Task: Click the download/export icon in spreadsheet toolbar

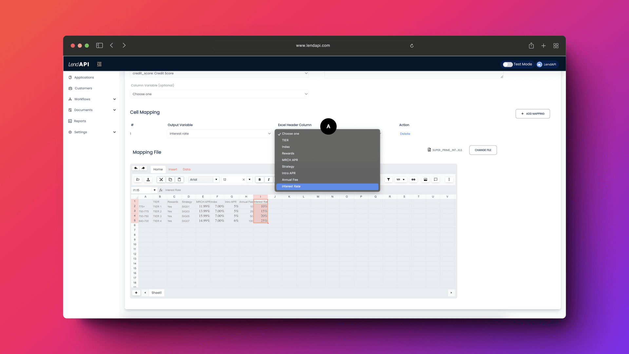Action: click(148, 179)
